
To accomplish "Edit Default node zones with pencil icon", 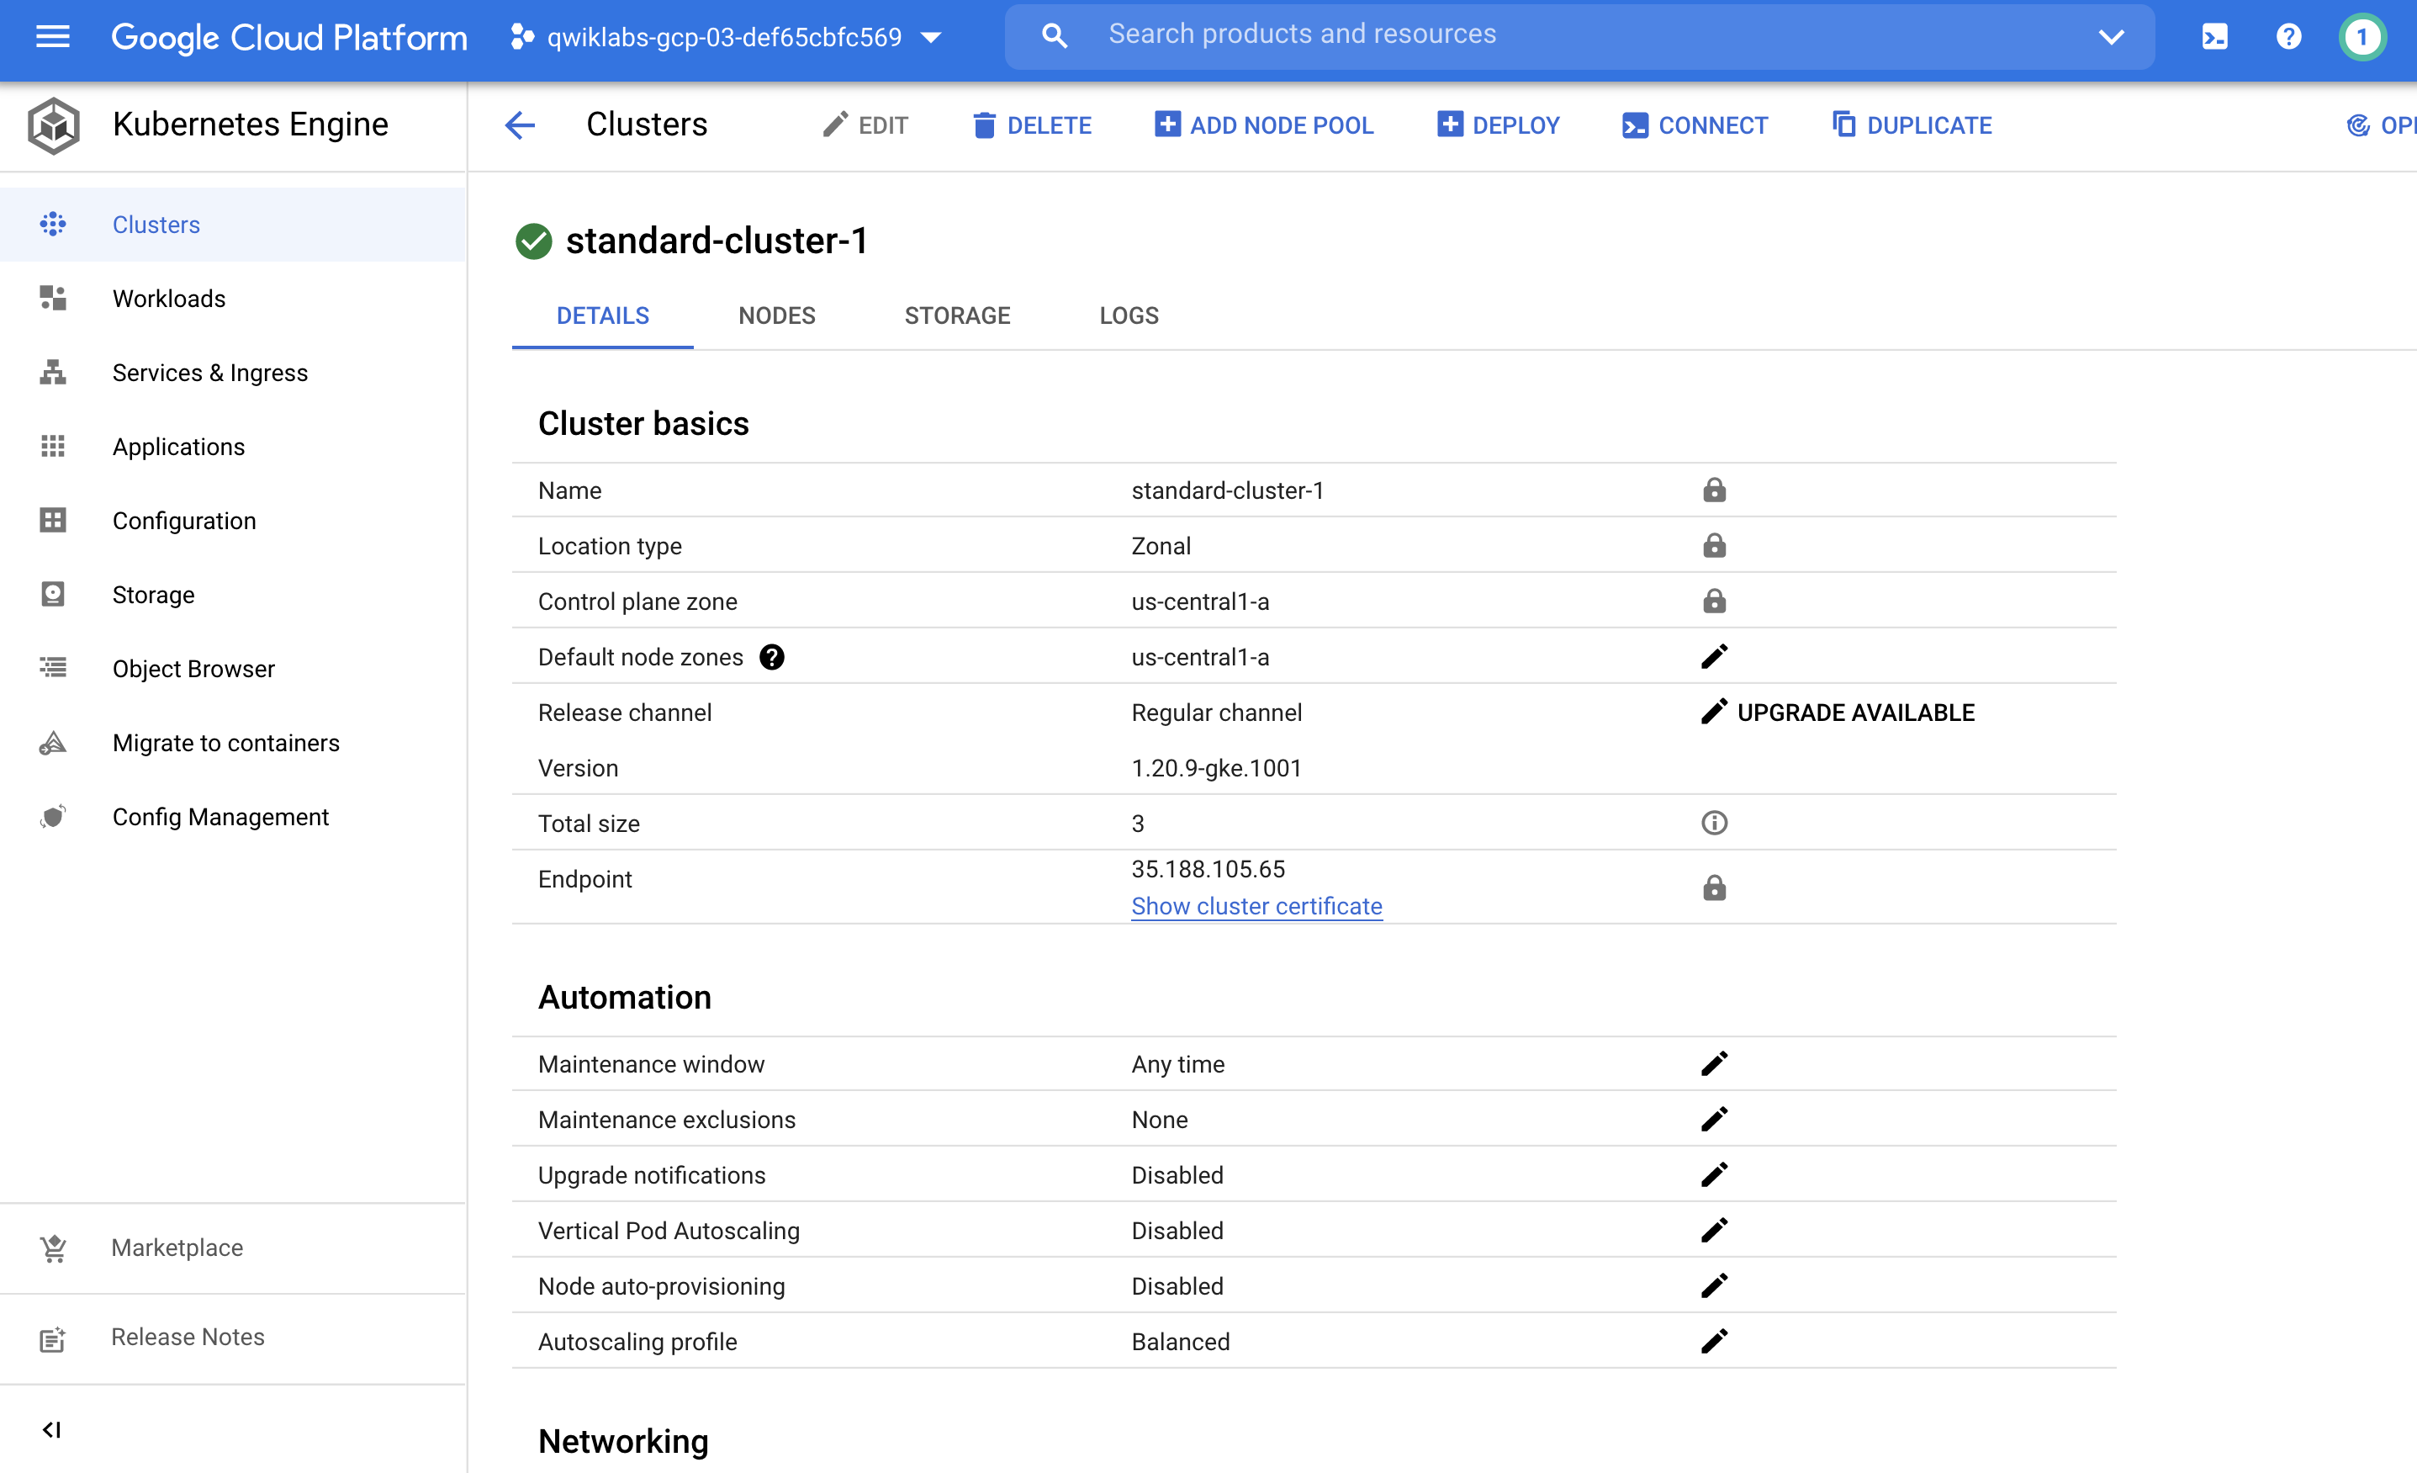I will [x=1714, y=656].
